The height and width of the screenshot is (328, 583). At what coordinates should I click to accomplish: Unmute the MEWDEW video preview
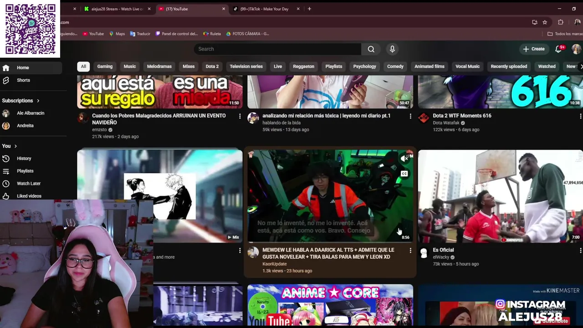pos(404,159)
